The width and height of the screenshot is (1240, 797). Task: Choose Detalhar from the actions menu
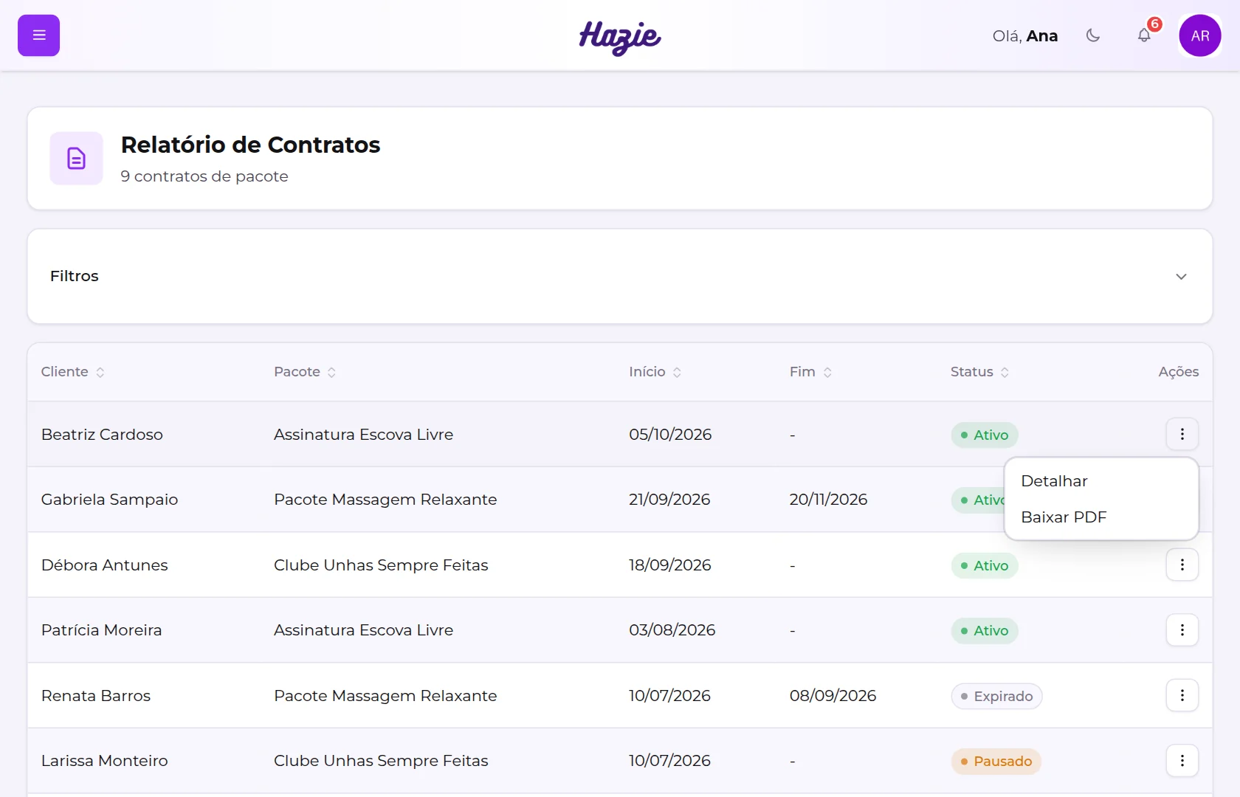(x=1101, y=481)
